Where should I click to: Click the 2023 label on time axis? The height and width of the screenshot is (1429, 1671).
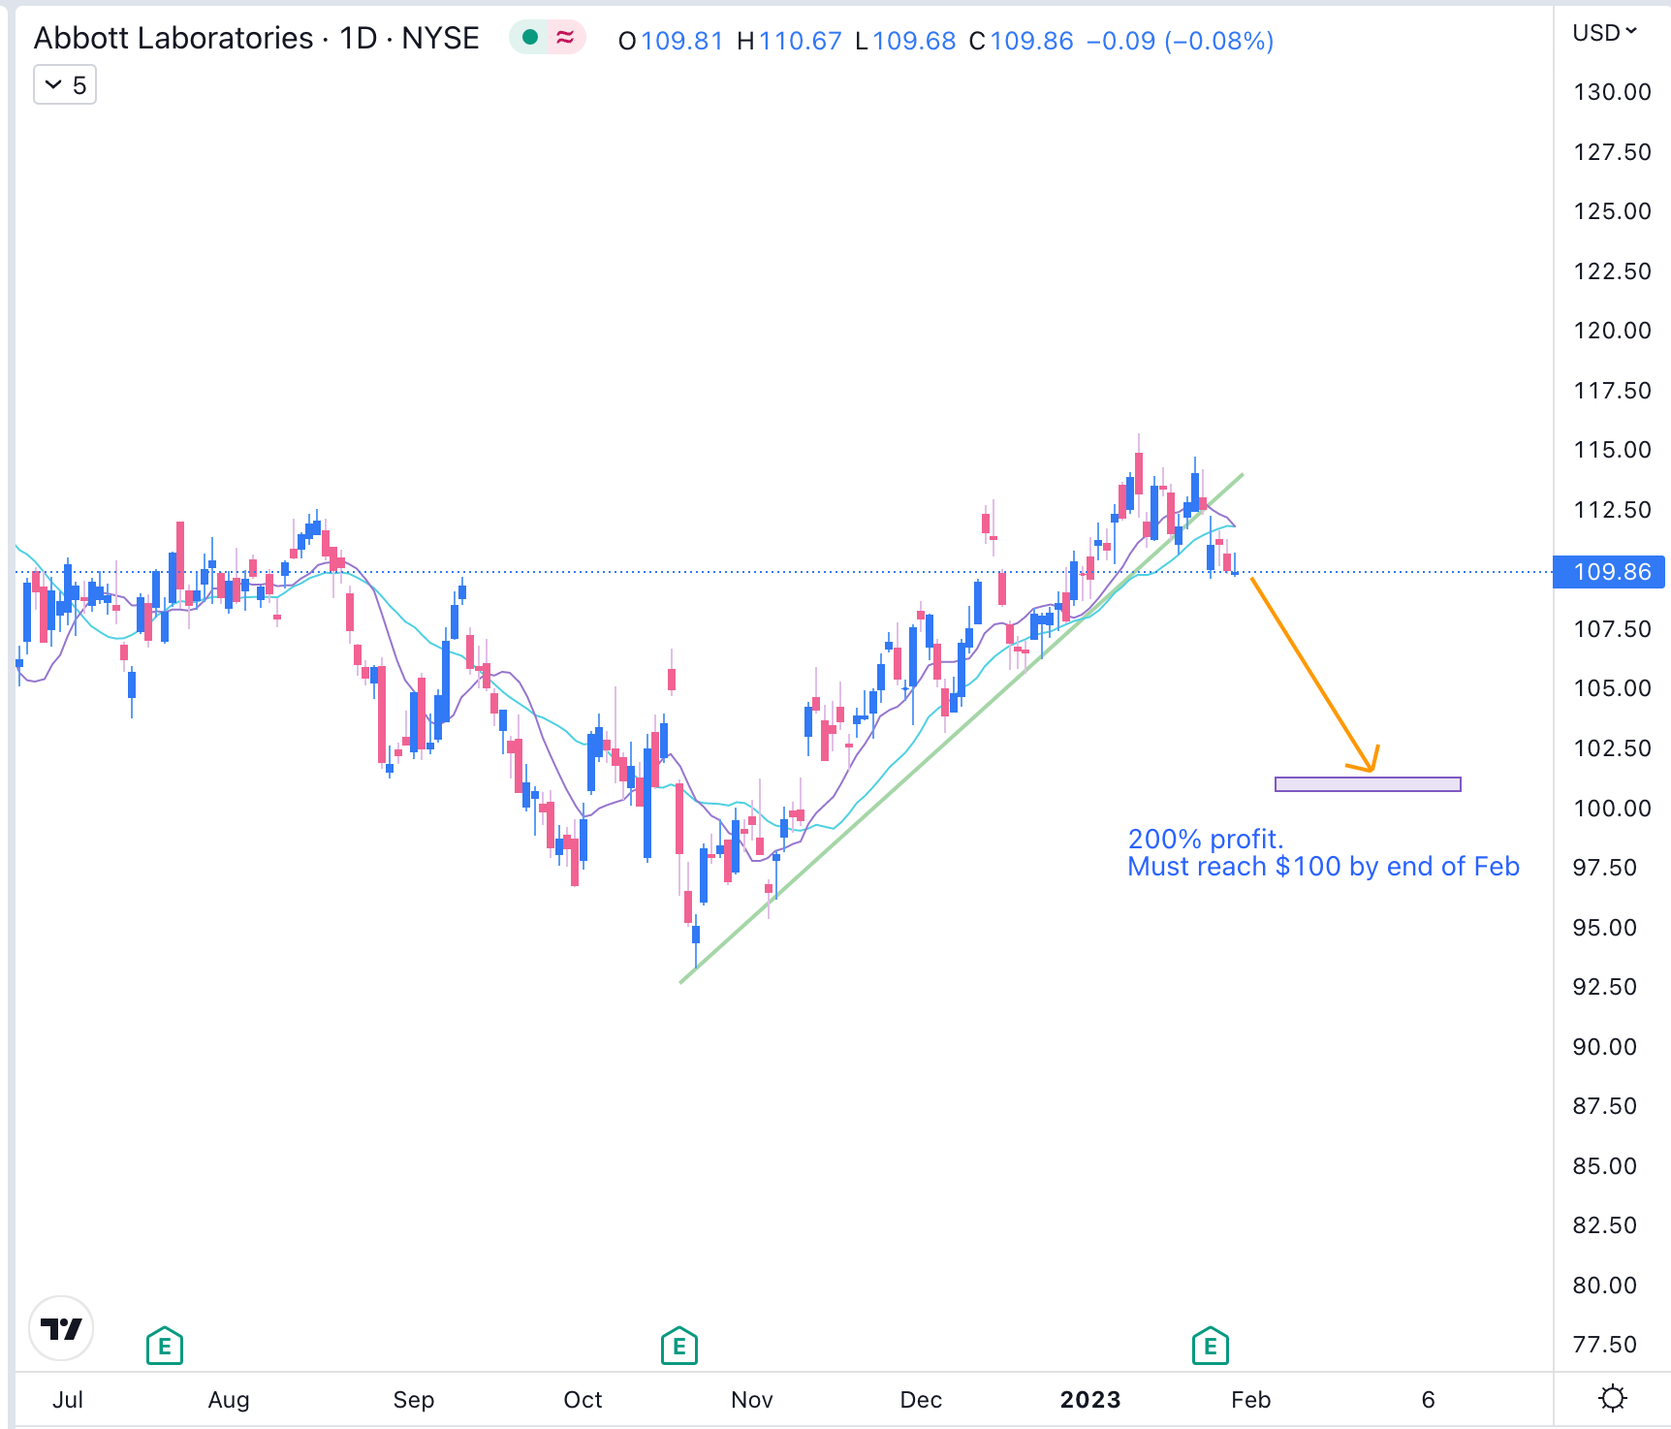tap(1090, 1400)
